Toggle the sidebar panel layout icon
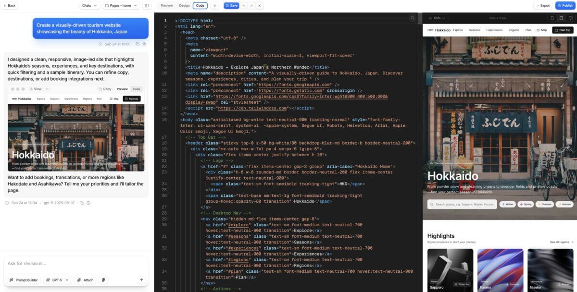 (147, 6)
